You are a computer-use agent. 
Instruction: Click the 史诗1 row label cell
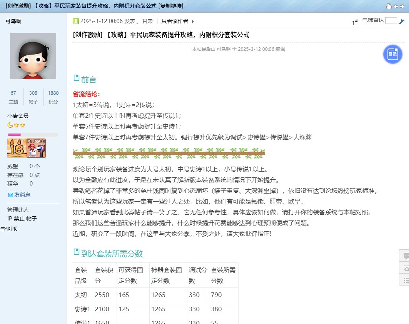coord(83,309)
